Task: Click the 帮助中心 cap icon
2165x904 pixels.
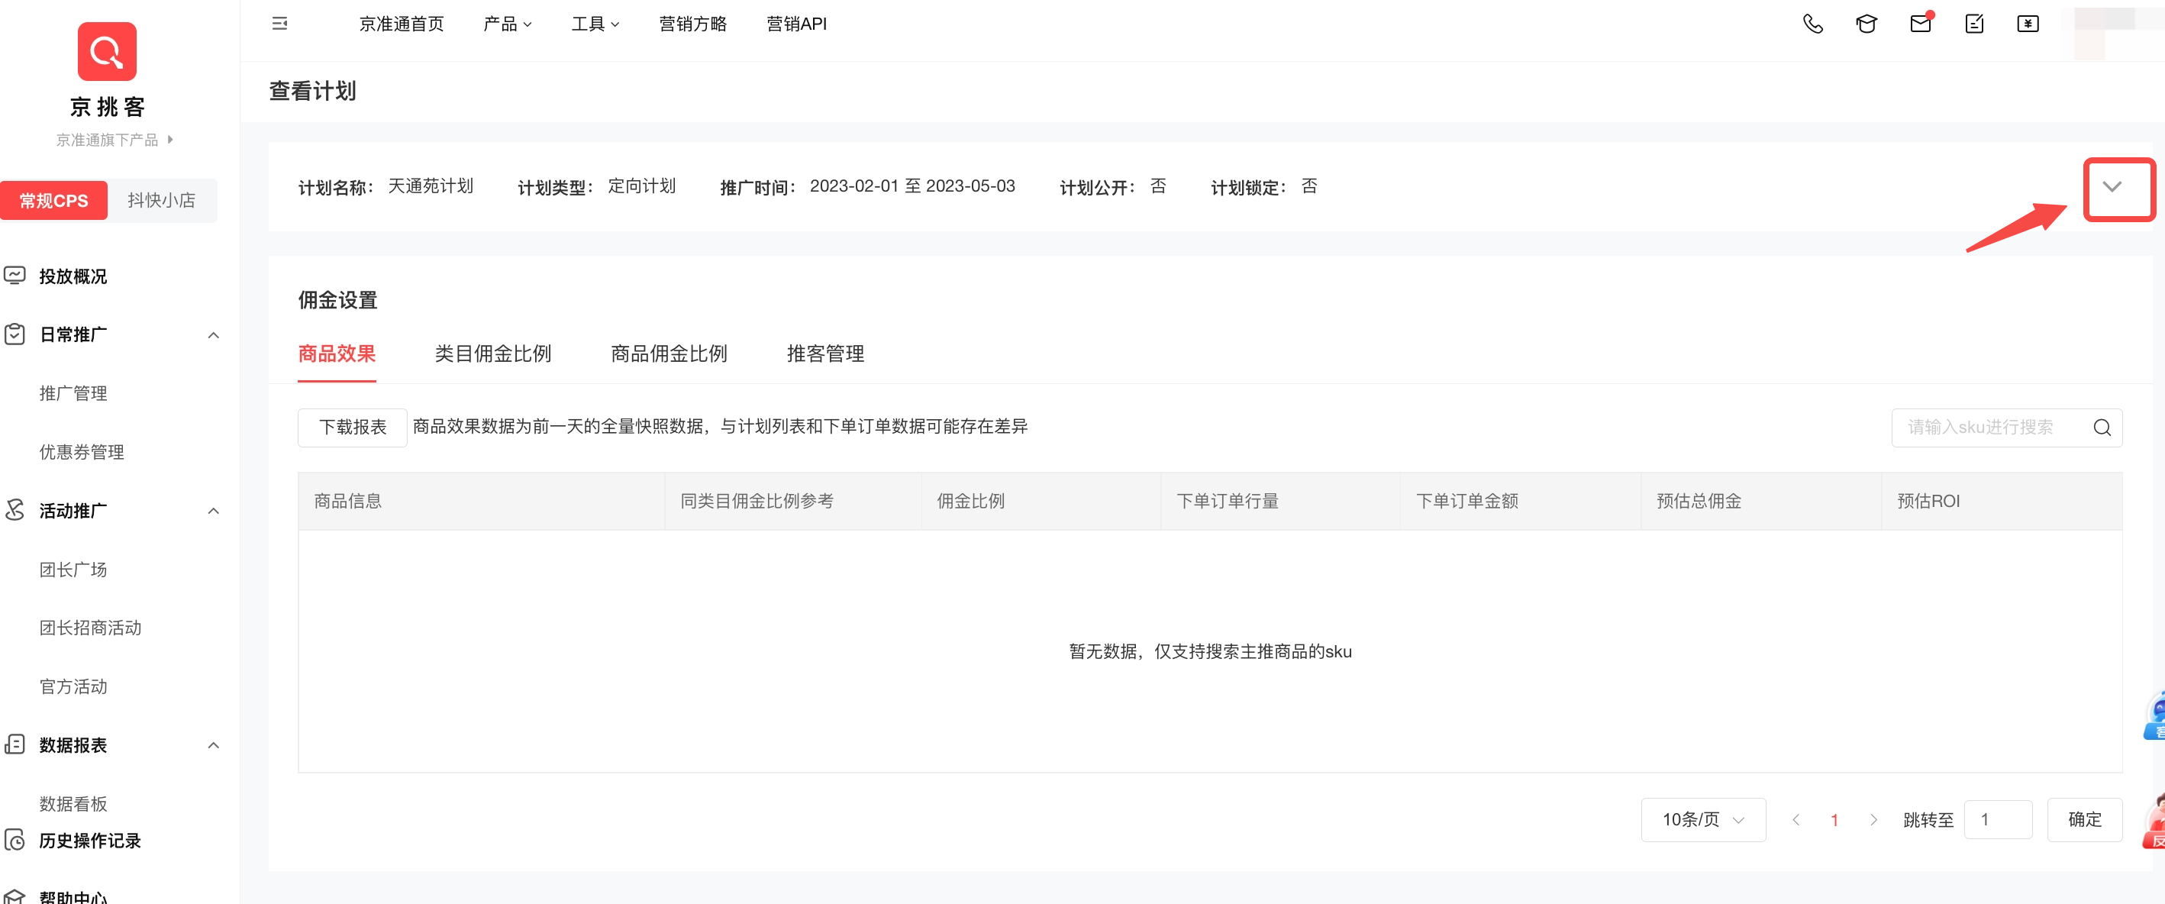Action: click(15, 896)
